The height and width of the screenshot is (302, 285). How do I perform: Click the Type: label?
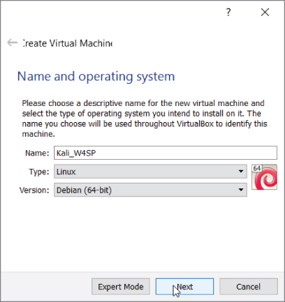[x=39, y=172]
